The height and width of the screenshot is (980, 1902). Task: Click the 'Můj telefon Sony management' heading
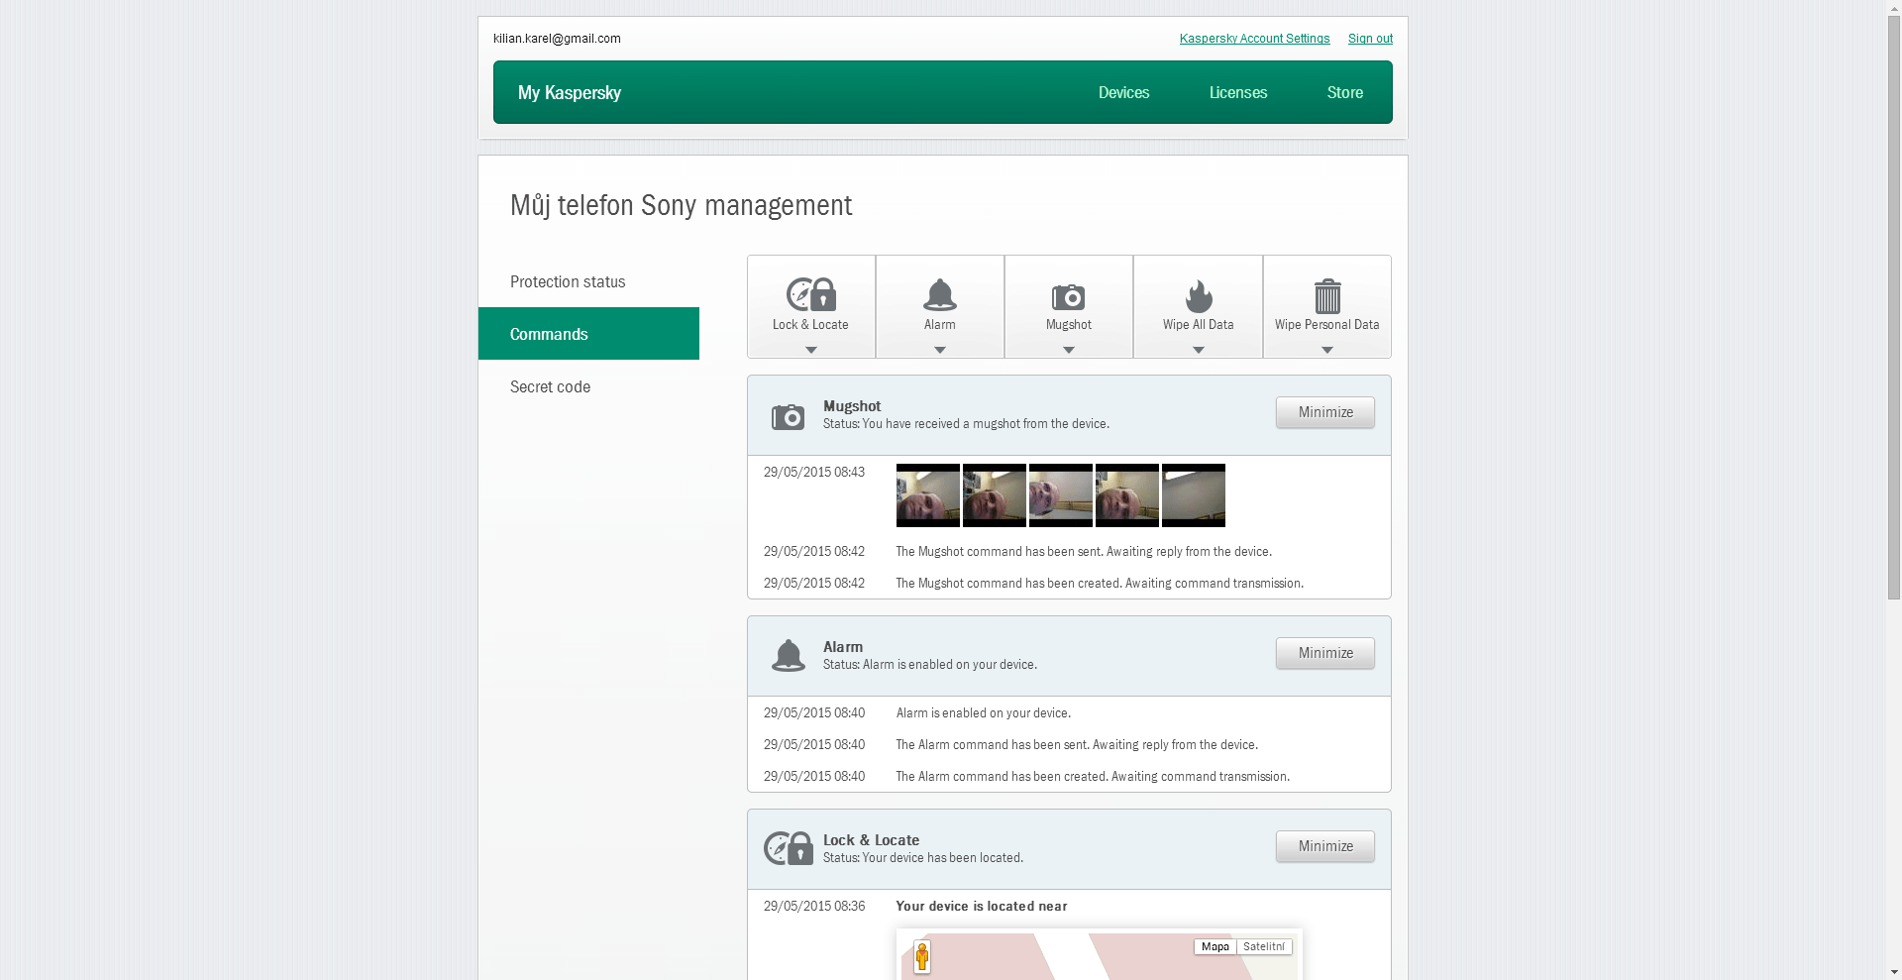point(681,205)
